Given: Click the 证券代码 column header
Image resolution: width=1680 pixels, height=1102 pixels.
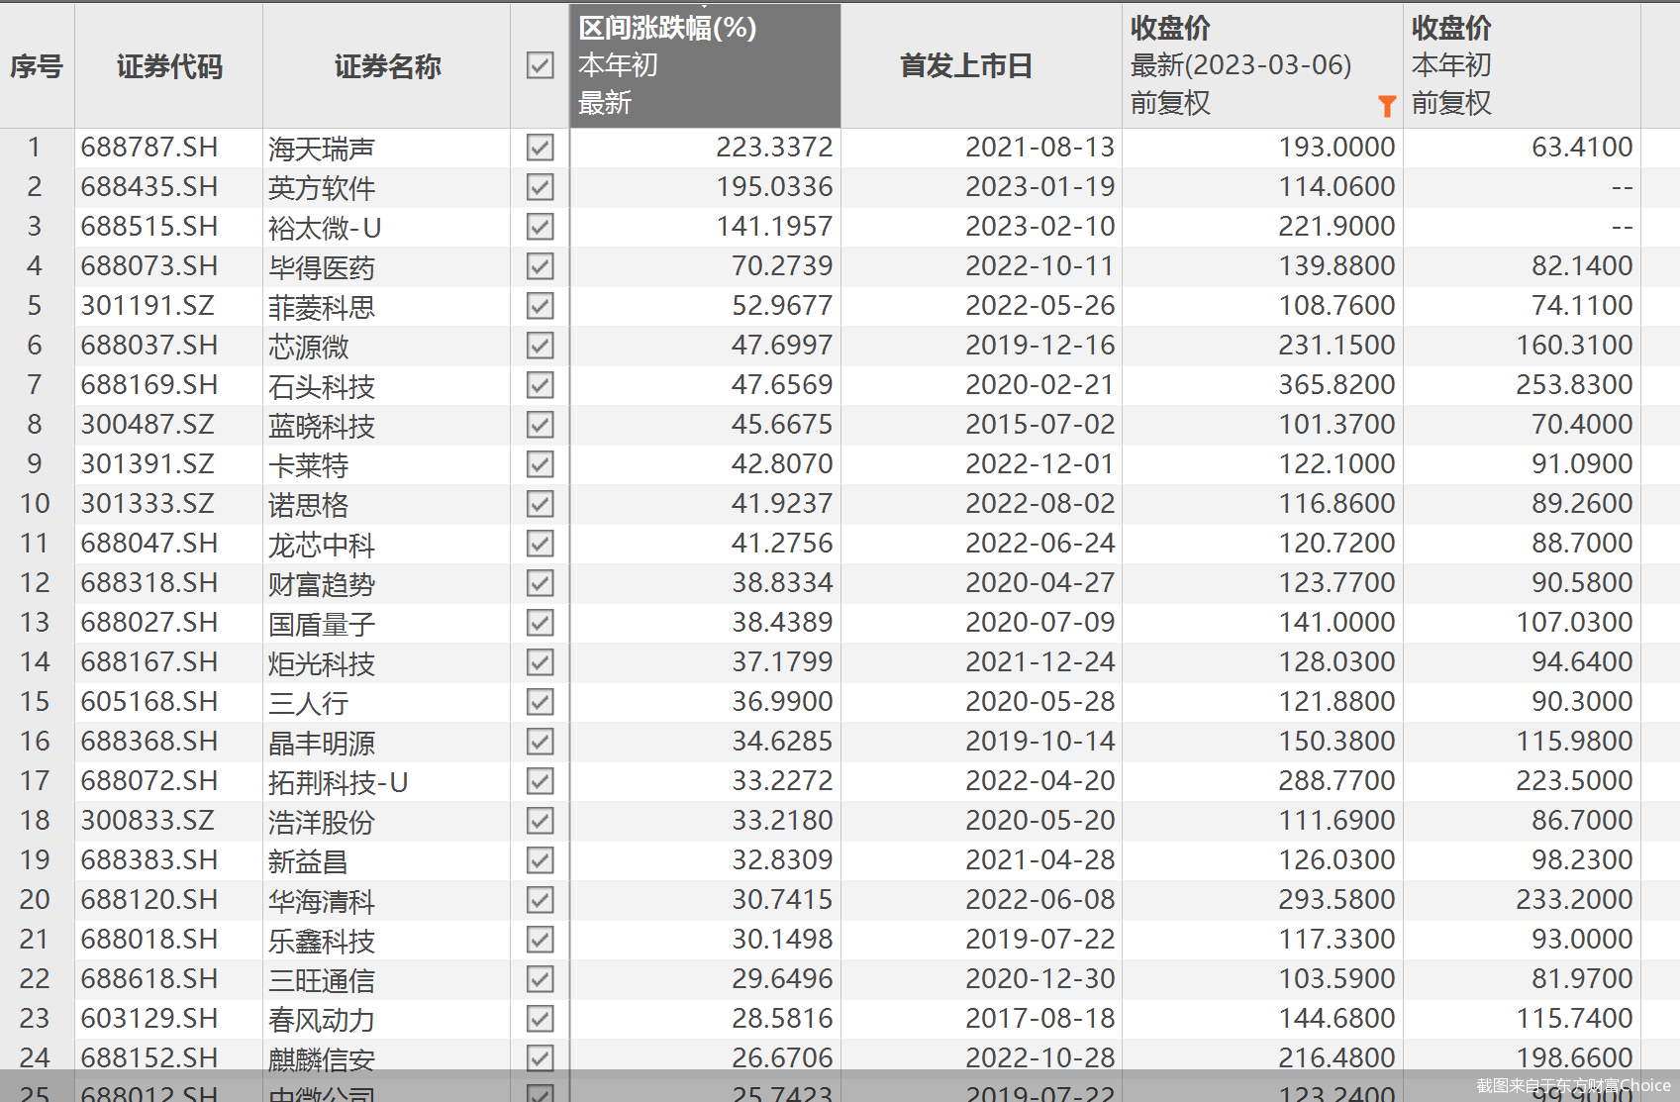Looking at the screenshot, I should pyautogui.click(x=169, y=66).
